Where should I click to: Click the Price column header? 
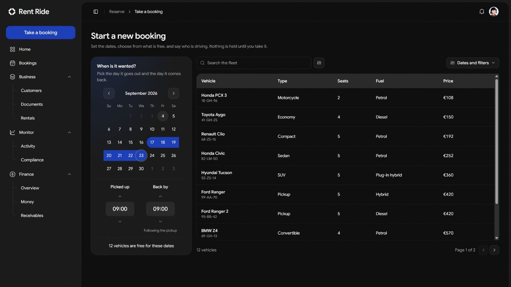click(x=448, y=81)
